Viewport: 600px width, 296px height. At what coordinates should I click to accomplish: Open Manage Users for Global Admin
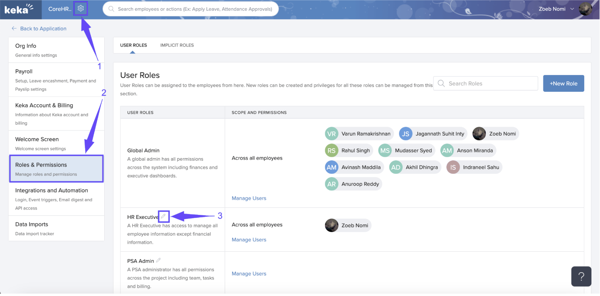tap(249, 198)
